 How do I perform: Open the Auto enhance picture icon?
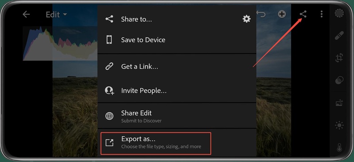[339, 103]
